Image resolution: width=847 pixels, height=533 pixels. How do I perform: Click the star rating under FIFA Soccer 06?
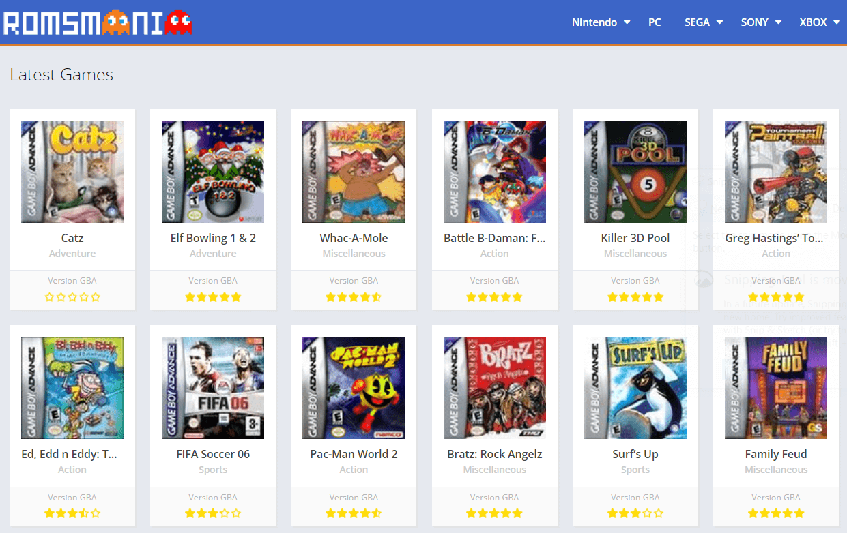pos(213,513)
